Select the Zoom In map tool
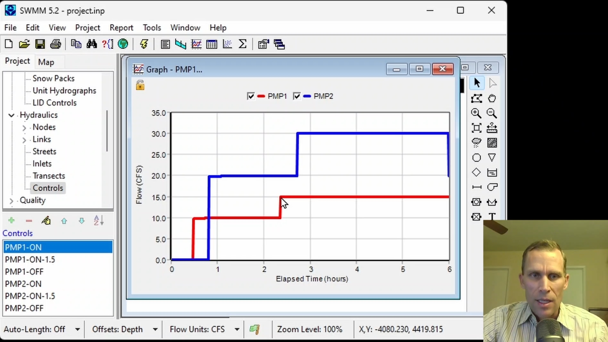The height and width of the screenshot is (342, 608). [476, 113]
